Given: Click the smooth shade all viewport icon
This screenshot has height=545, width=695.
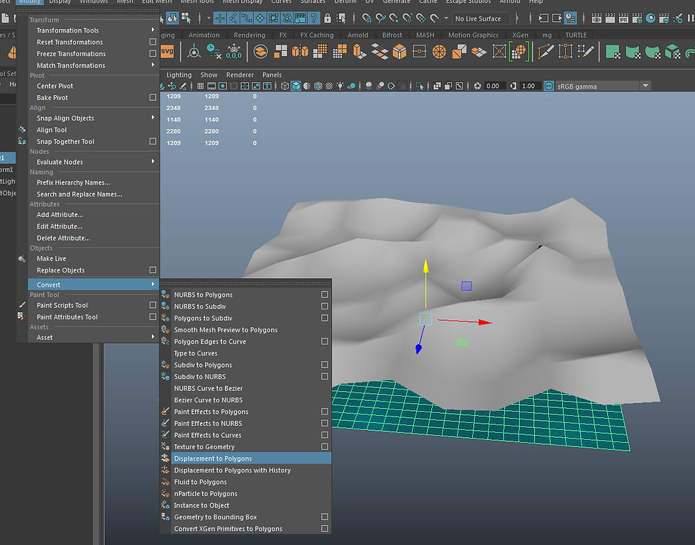Looking at the screenshot, I should (x=296, y=86).
